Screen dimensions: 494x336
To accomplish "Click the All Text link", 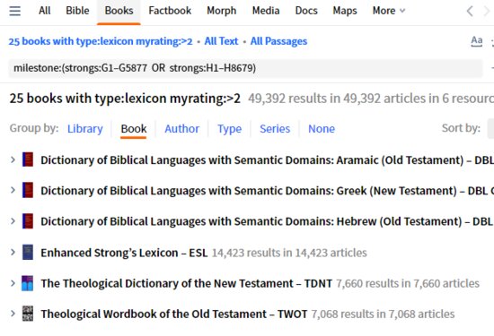I will click(x=221, y=41).
